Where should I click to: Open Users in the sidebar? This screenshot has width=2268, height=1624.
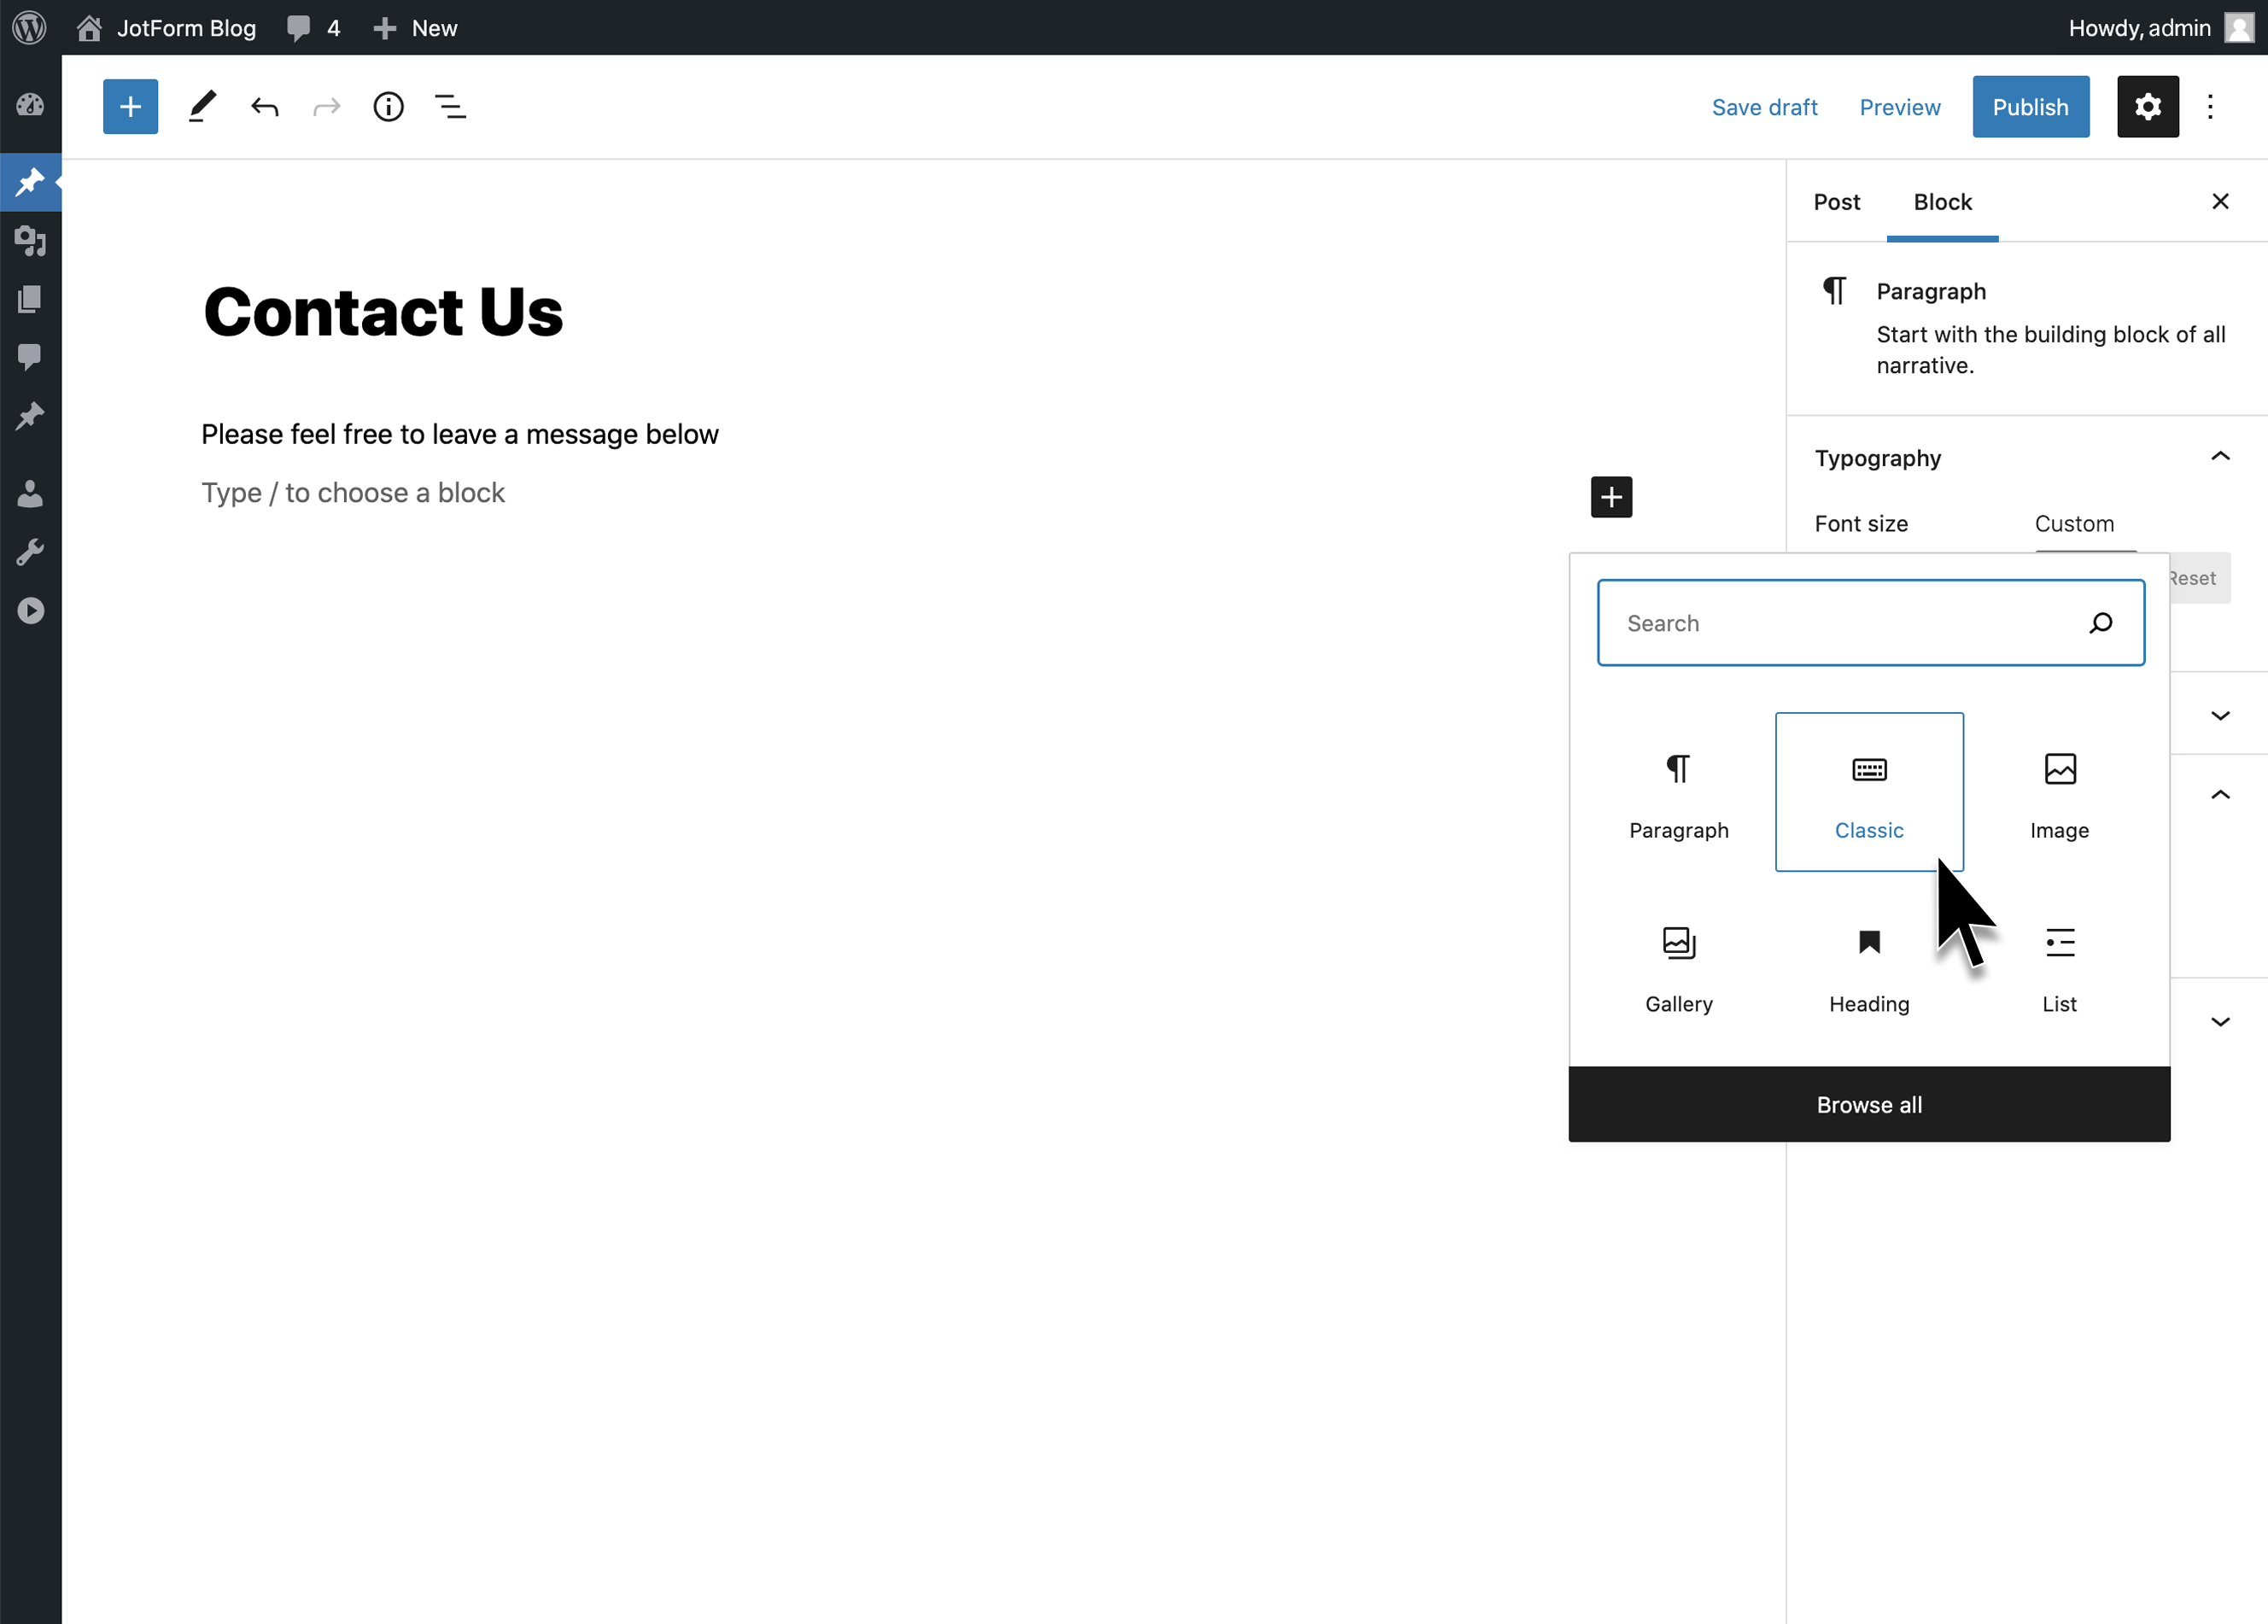pos(30,493)
